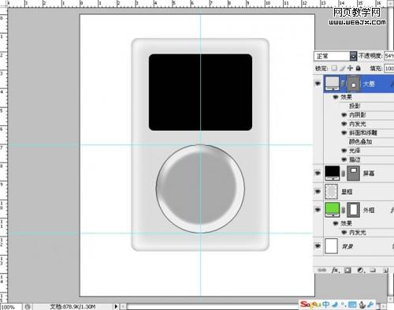Image resolution: width=394 pixels, height=310 pixels.
Task: Click the new group folder icon at panel bottom
Action: [x=373, y=270]
